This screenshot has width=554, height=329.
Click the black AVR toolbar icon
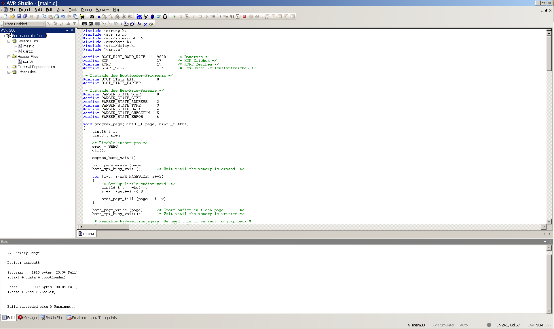click(x=91, y=24)
